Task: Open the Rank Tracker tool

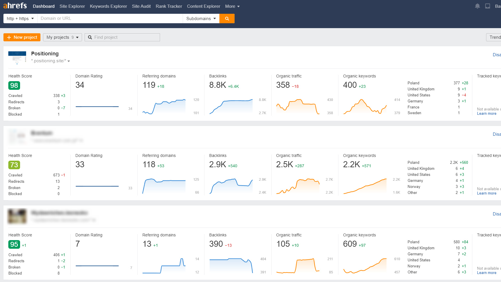Action: (x=169, y=6)
